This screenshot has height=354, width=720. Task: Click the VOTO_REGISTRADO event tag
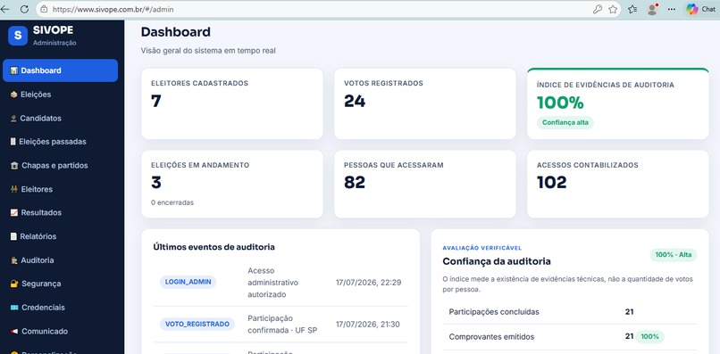(197, 325)
